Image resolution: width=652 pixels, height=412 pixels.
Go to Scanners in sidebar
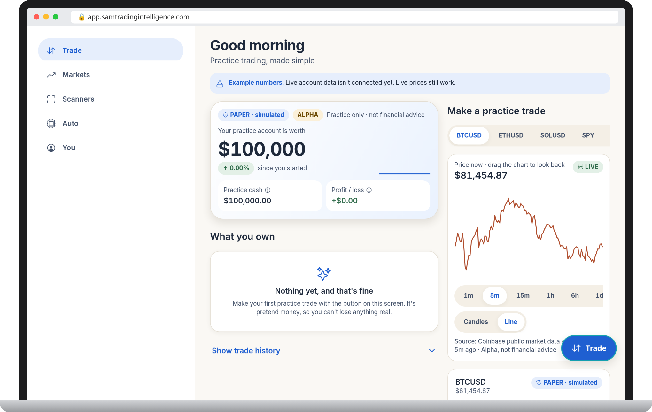[x=111, y=99]
